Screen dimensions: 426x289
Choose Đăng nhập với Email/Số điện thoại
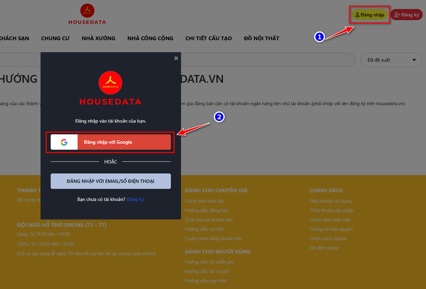110,181
